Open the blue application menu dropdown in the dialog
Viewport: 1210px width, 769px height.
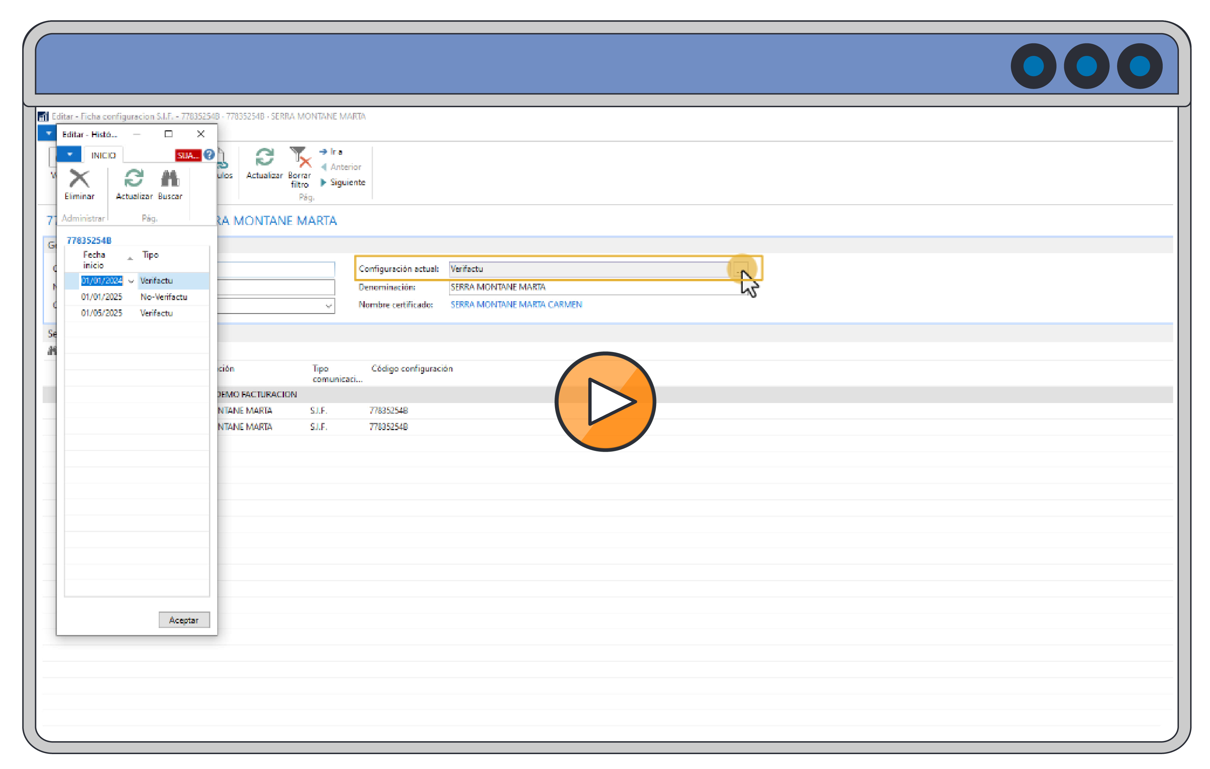point(69,155)
